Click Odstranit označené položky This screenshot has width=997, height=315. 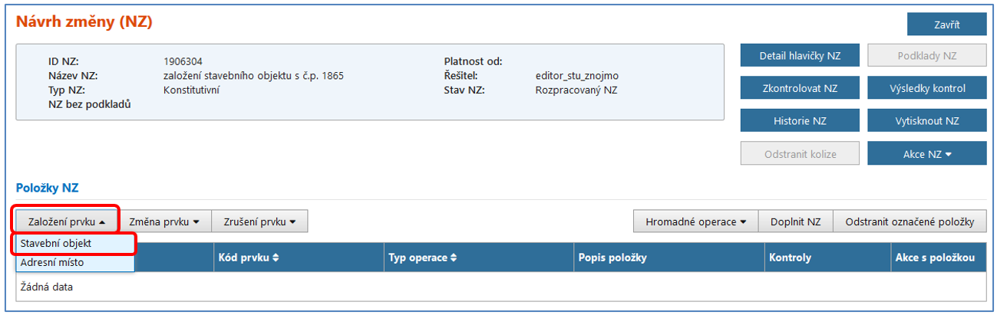click(910, 222)
